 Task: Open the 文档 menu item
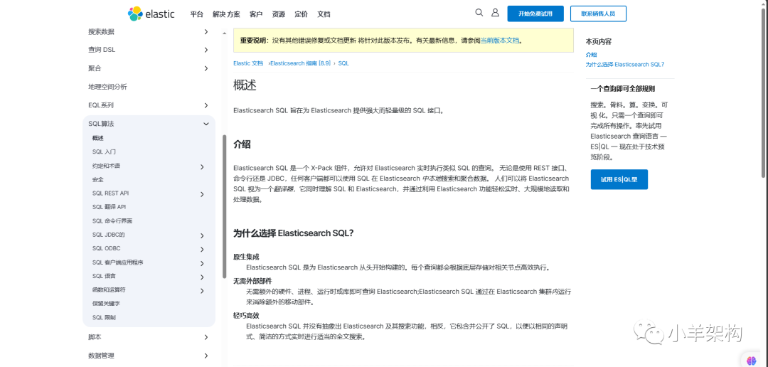pos(324,14)
